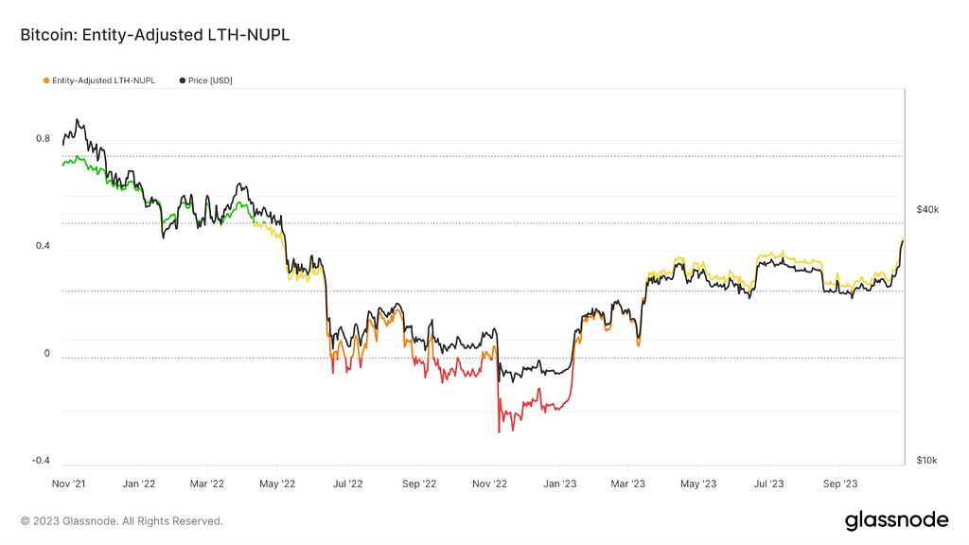
Task: Click the $40k price axis label
Action: 927,210
